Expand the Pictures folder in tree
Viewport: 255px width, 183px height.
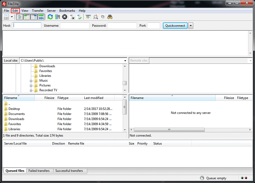pos(31,86)
